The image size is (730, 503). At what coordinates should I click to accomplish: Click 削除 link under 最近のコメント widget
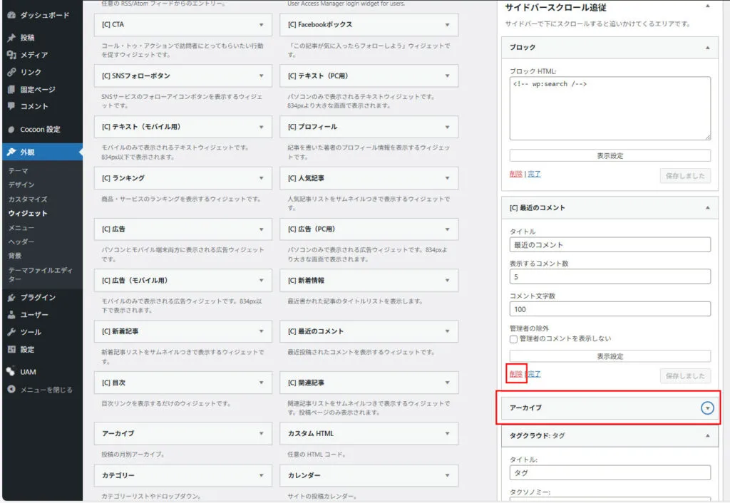point(515,374)
